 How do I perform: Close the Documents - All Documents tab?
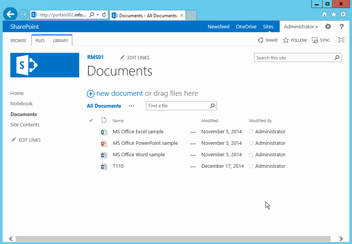(x=182, y=15)
